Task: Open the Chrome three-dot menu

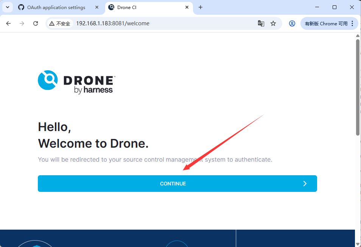Action: pos(353,23)
